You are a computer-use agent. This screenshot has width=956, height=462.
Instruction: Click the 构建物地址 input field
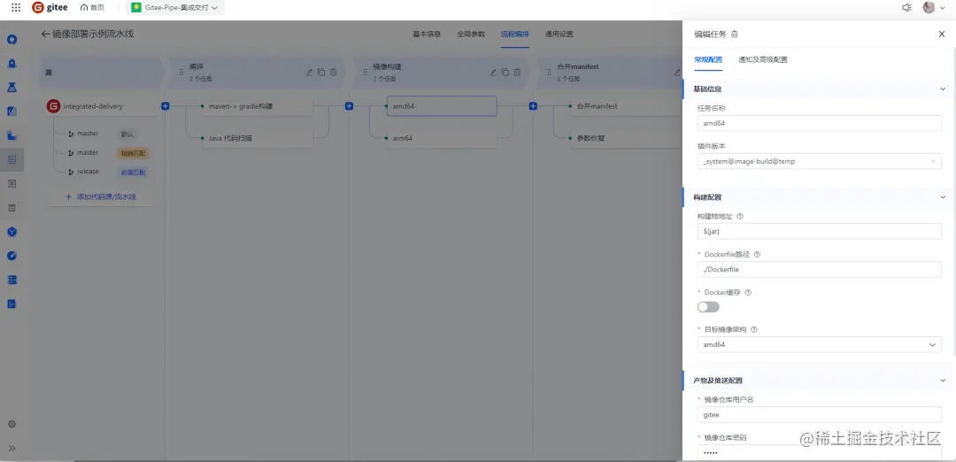tap(820, 231)
